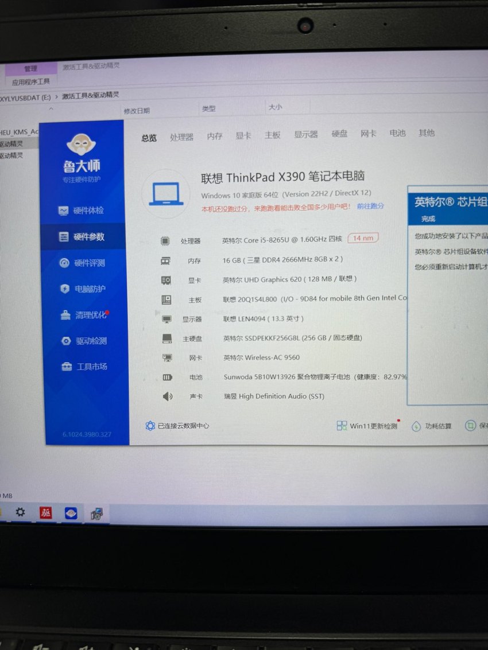Viewport: 488px width, 650px height.
Task: Click the memory icon of the 内存 row
Action: 165,261
